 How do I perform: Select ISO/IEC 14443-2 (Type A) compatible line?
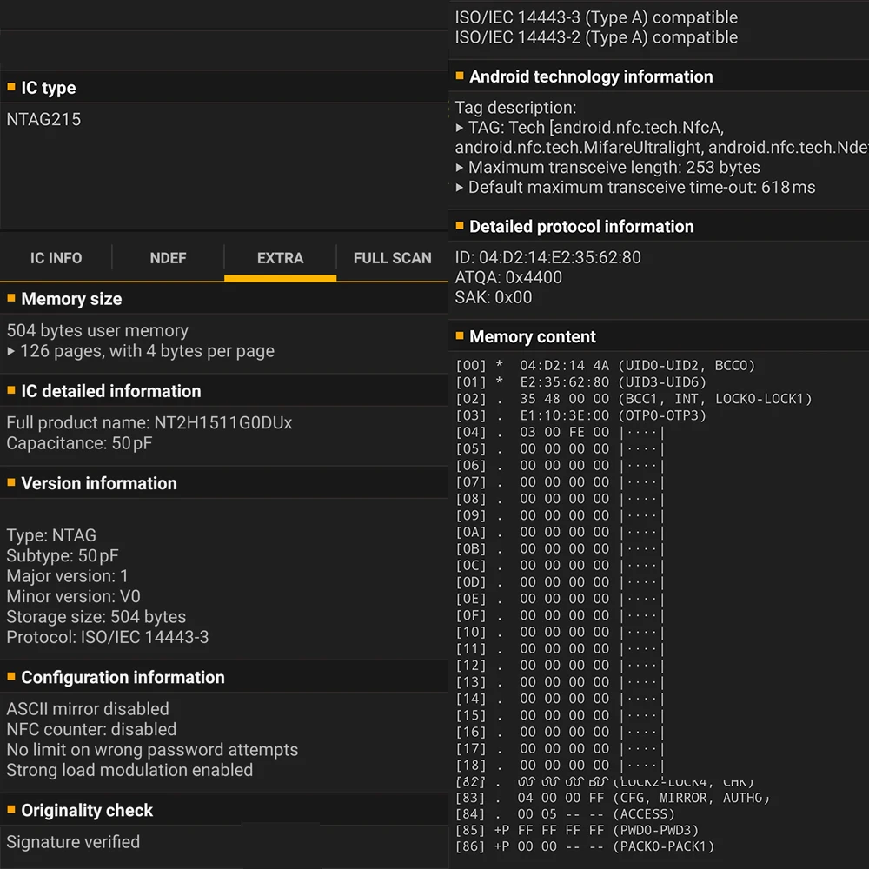pyautogui.click(x=596, y=37)
